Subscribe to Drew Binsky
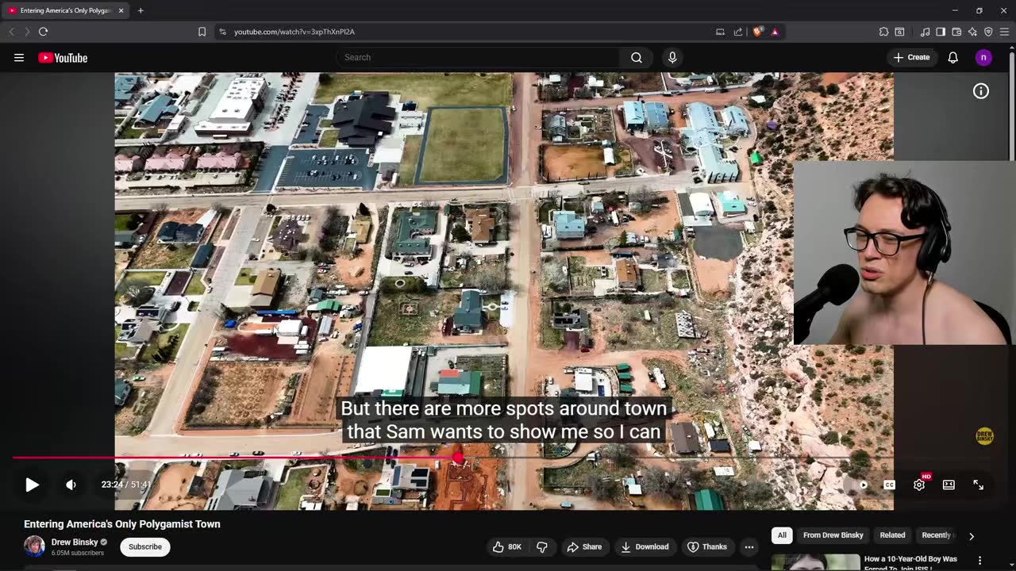Viewport: 1016px width, 571px height. (145, 546)
